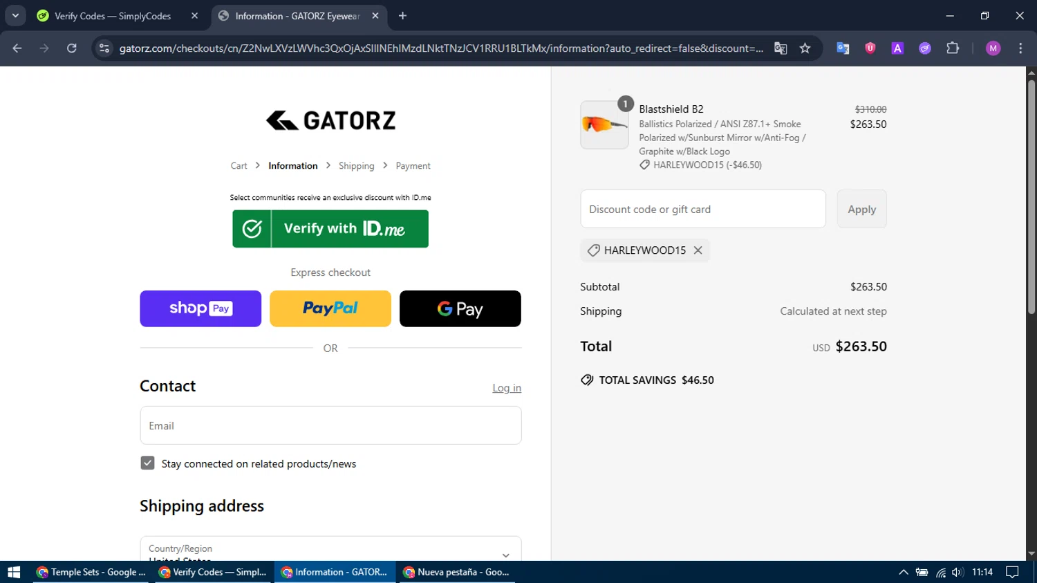Viewport: 1037px width, 583px height.
Task: Bookmark this page with the star icon
Action: coord(805,48)
